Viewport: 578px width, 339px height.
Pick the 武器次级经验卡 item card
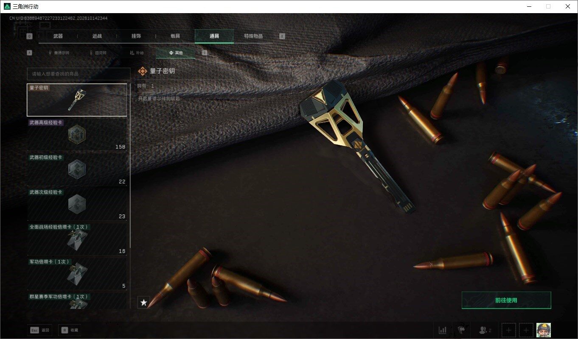77,204
